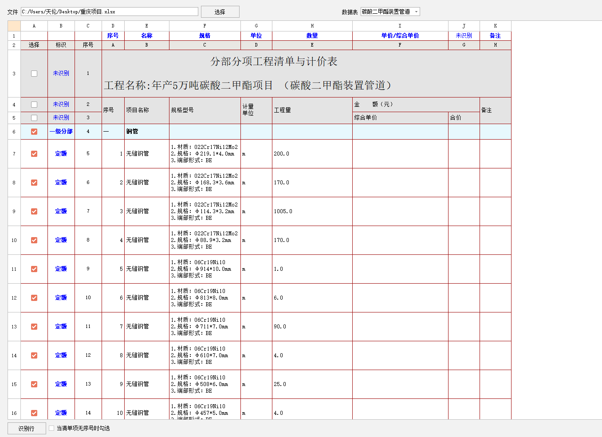The width and height of the screenshot is (602, 437).
Task: Click the 规格型号 header cell
Action: pyautogui.click(x=205, y=110)
